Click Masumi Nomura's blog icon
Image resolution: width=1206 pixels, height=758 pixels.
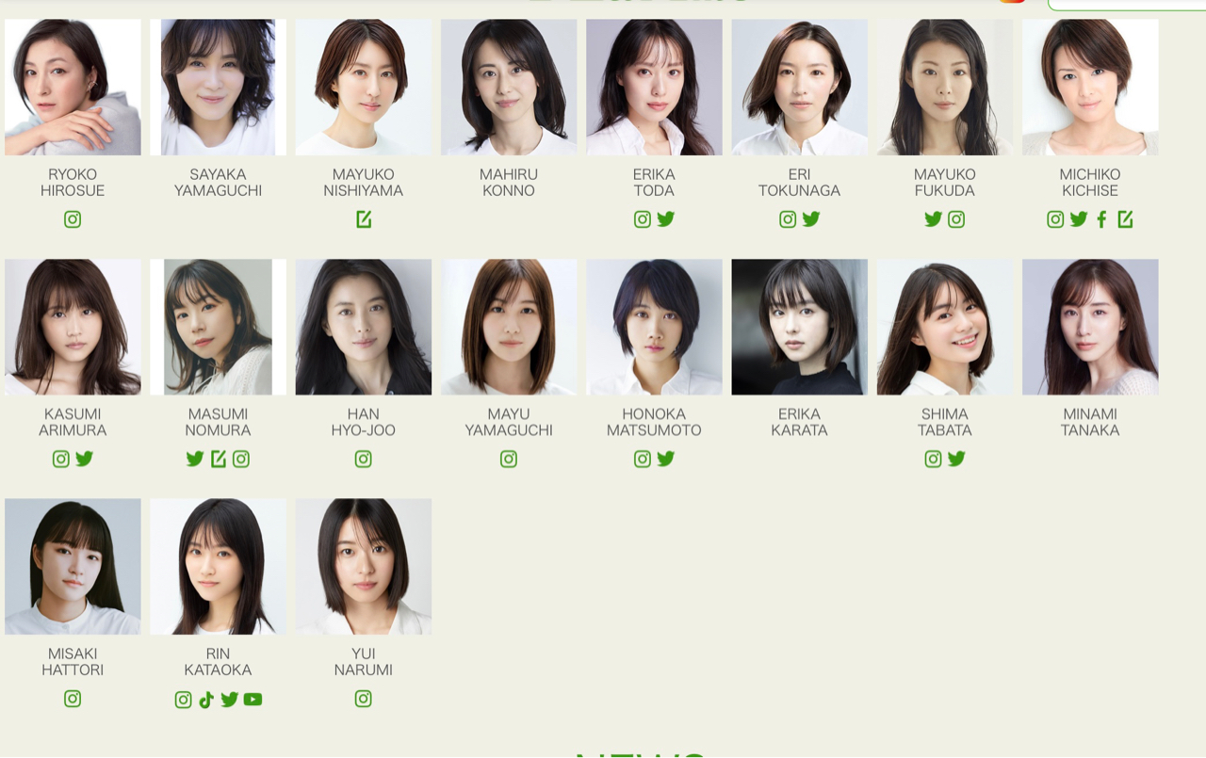coord(218,460)
